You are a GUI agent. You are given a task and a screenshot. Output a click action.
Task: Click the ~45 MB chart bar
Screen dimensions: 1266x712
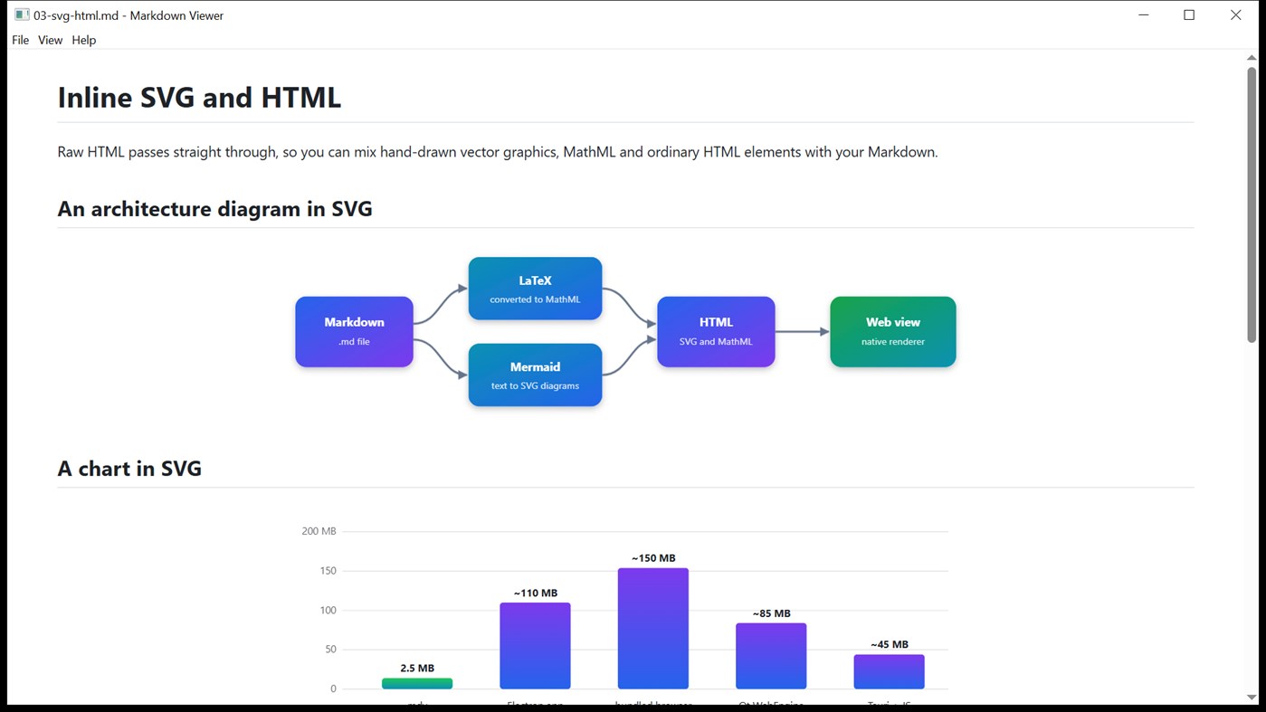point(889,672)
